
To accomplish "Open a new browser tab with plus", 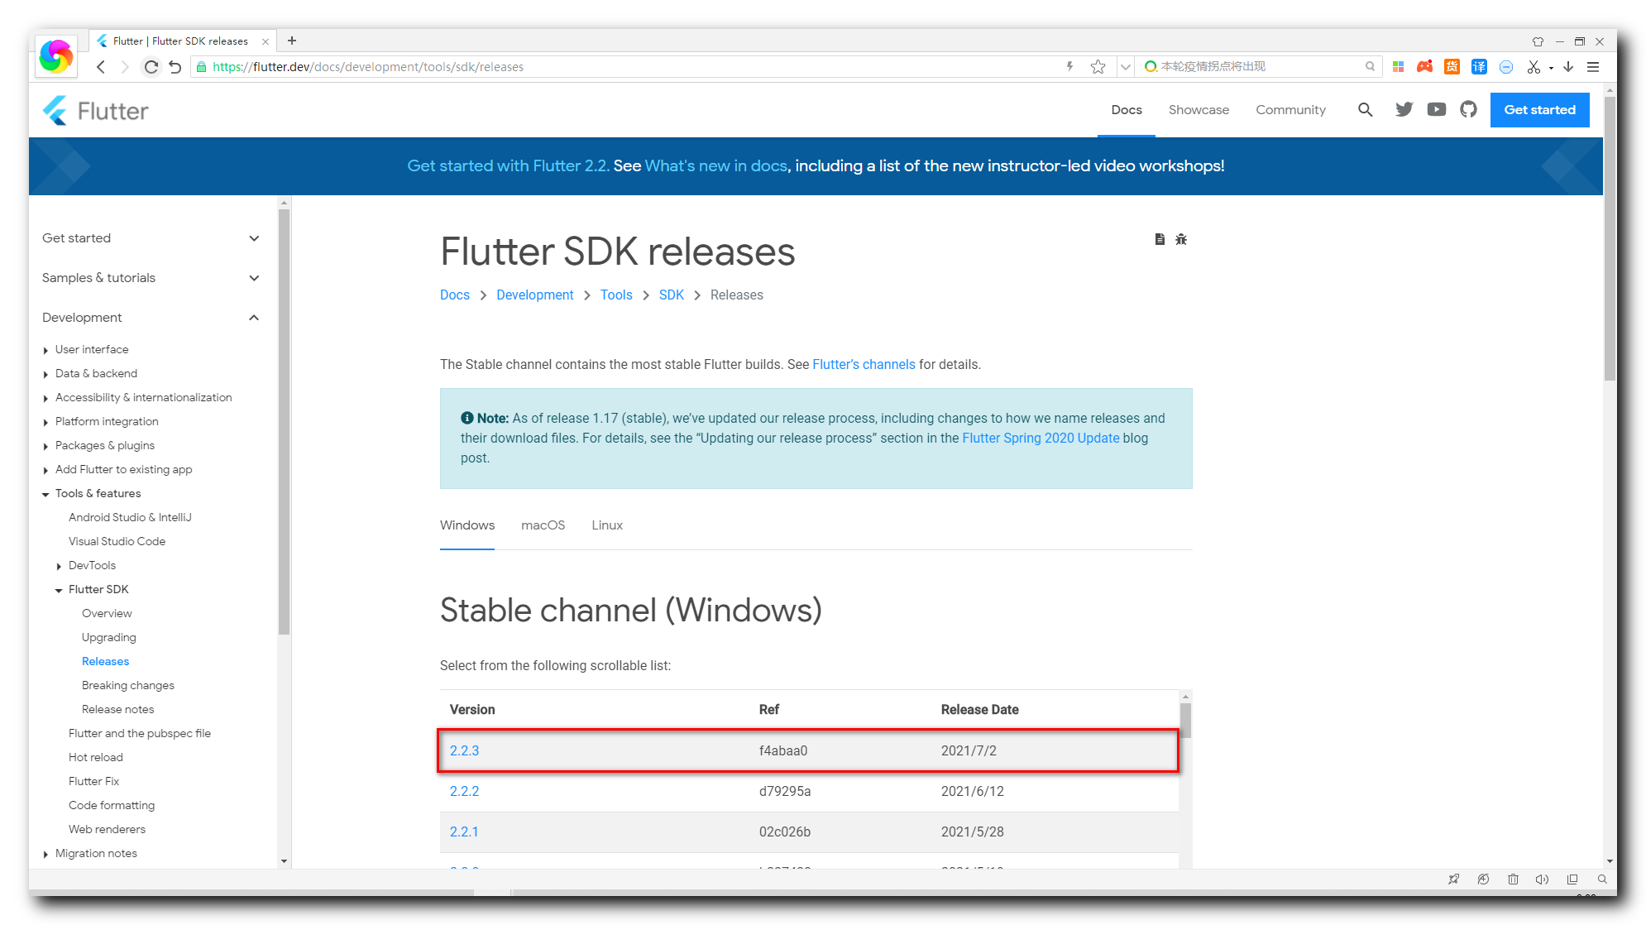I will (x=292, y=41).
